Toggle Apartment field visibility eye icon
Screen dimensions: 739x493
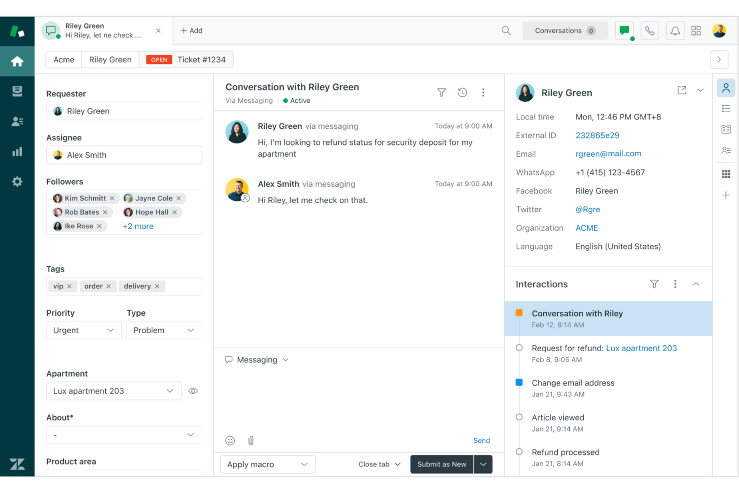click(x=193, y=391)
